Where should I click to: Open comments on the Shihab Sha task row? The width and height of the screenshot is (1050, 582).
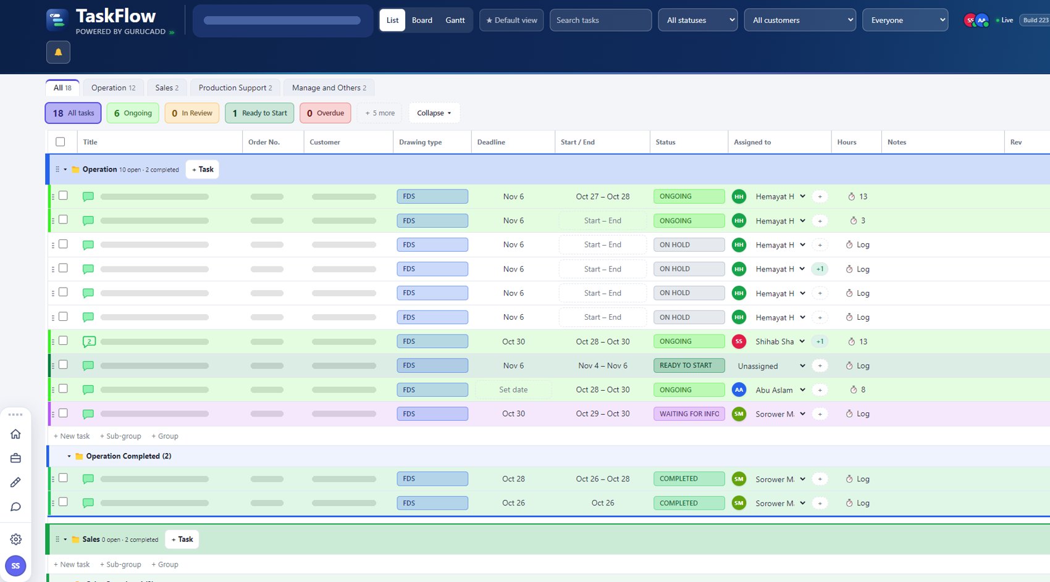[89, 341]
